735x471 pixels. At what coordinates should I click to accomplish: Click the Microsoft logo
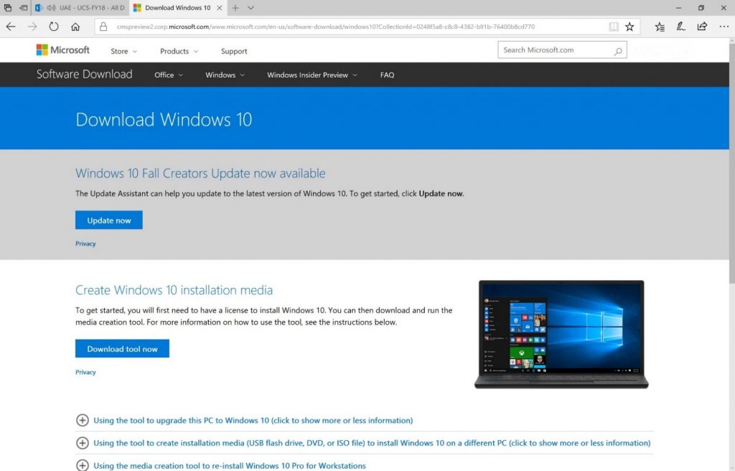coord(63,50)
